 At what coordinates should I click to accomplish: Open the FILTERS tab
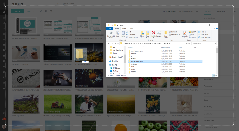(207, 11)
